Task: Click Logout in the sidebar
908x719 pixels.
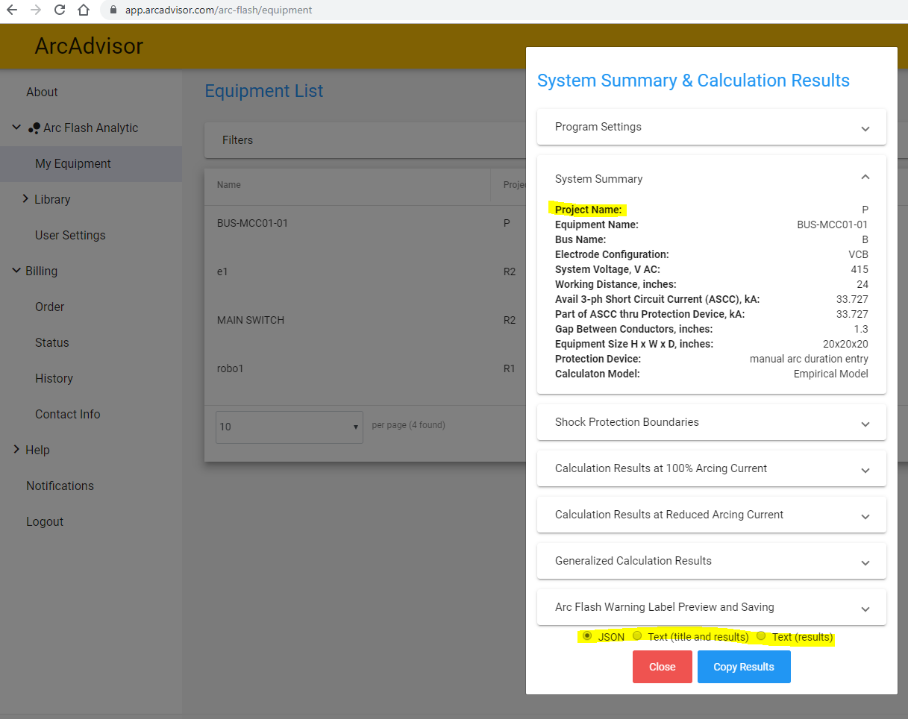Action: (x=45, y=522)
